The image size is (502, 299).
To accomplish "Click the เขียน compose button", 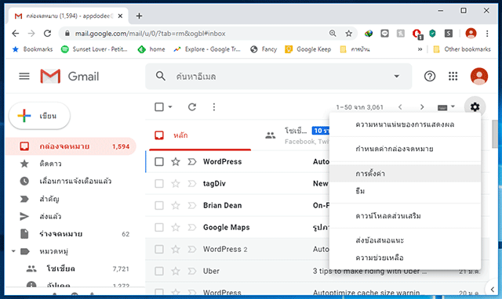I will [x=39, y=116].
